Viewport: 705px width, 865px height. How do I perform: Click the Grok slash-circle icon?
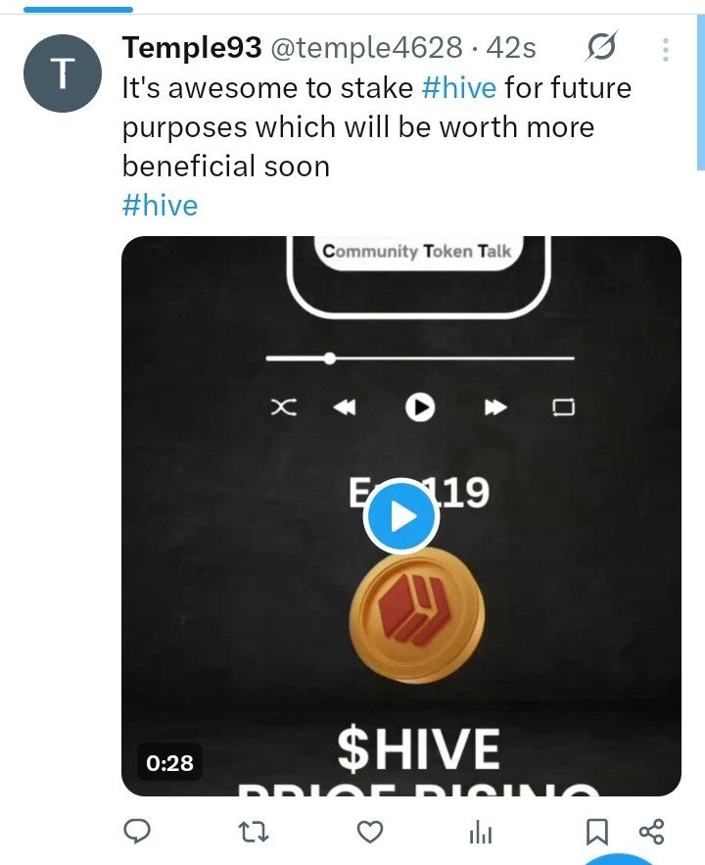click(601, 47)
